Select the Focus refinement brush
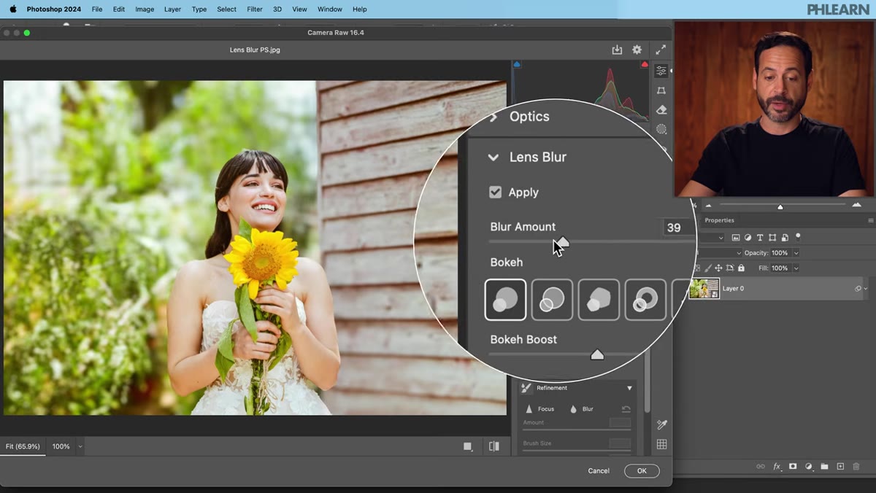 click(539, 409)
